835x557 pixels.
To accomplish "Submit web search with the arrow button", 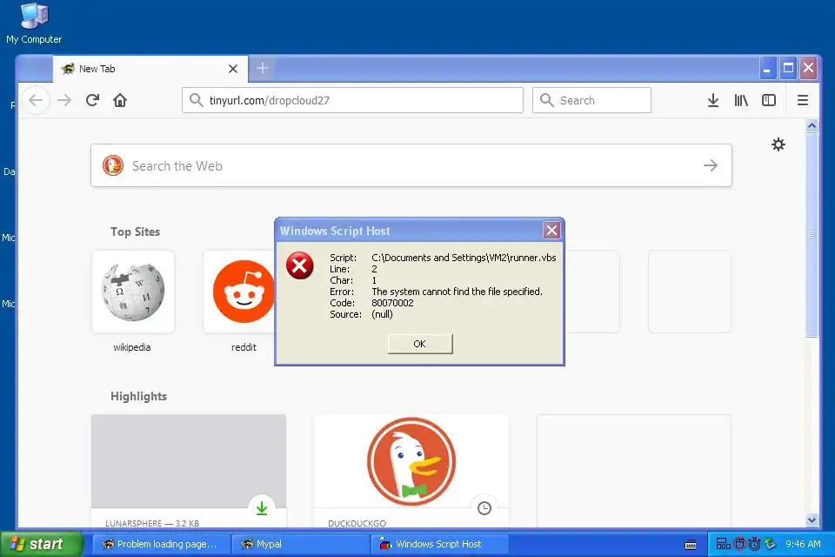I will 711,165.
